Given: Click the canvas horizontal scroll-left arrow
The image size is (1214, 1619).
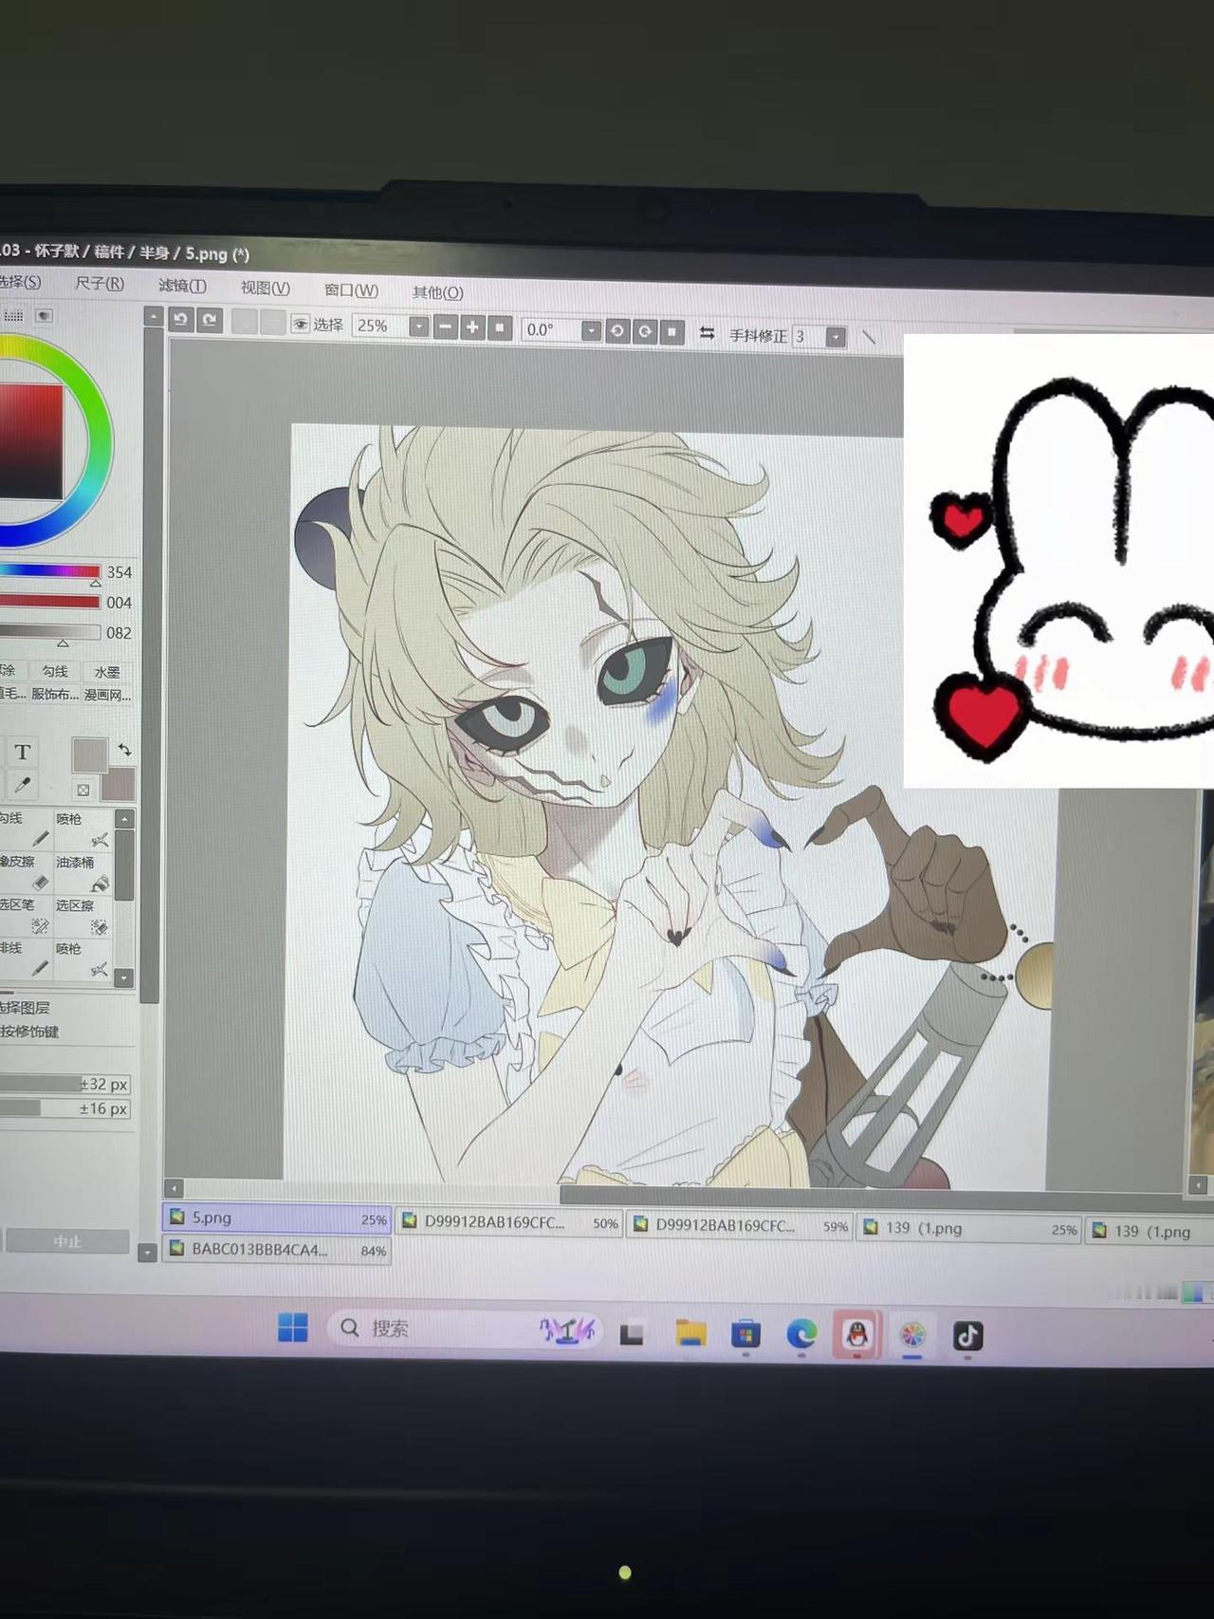Looking at the screenshot, I should 174,1187.
